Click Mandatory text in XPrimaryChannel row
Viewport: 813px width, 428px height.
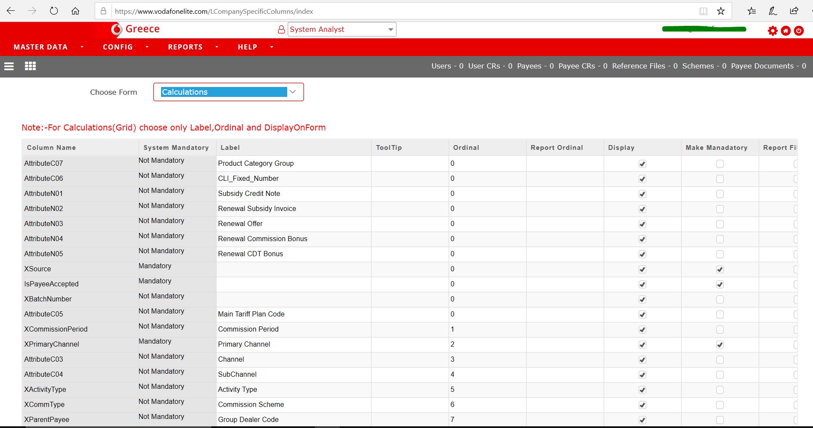pos(155,341)
